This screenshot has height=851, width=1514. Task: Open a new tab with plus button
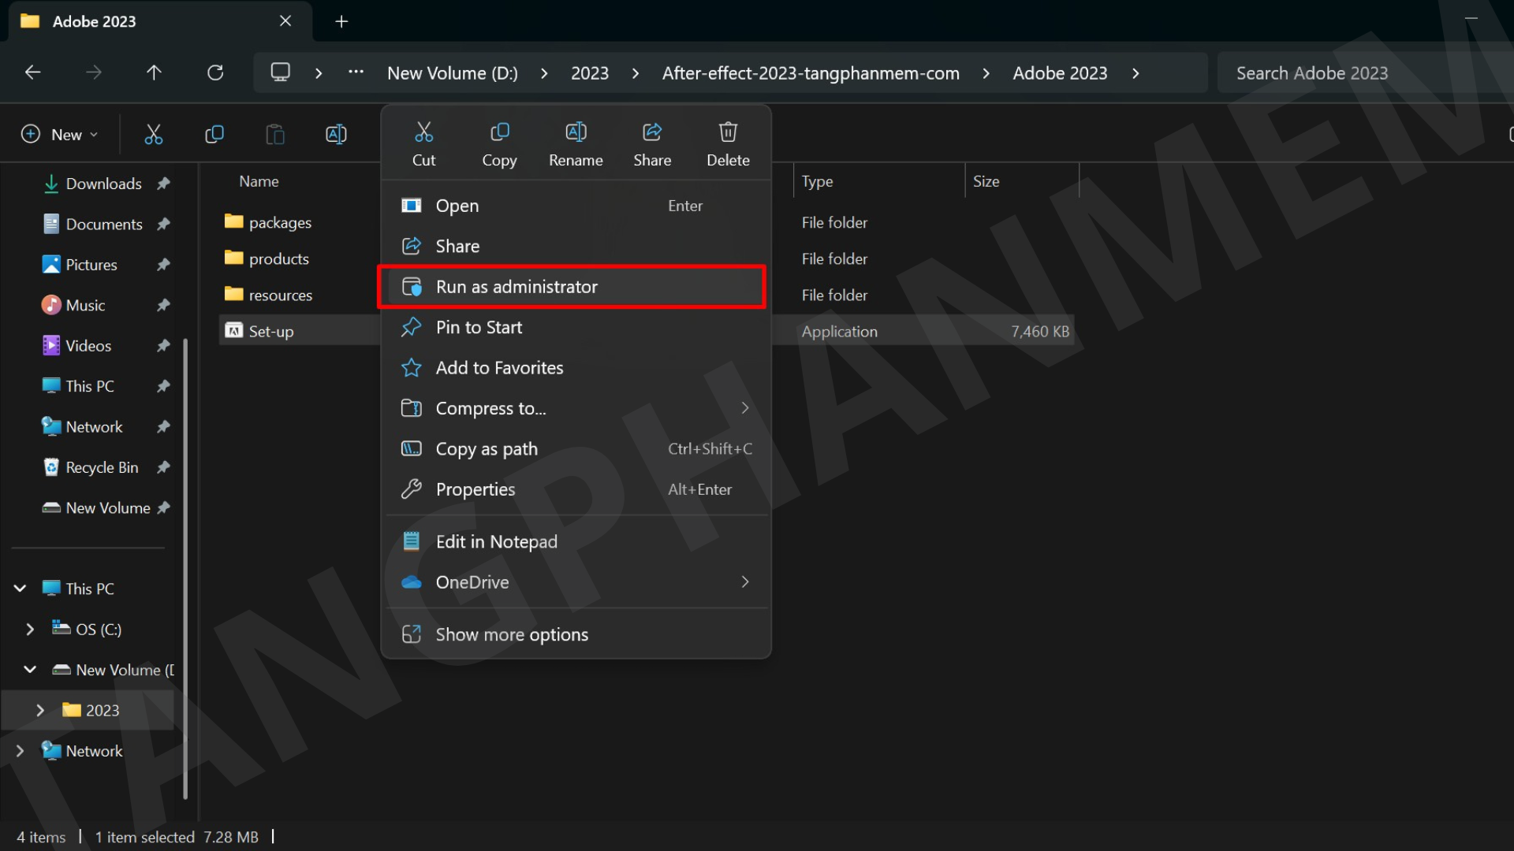[341, 21]
